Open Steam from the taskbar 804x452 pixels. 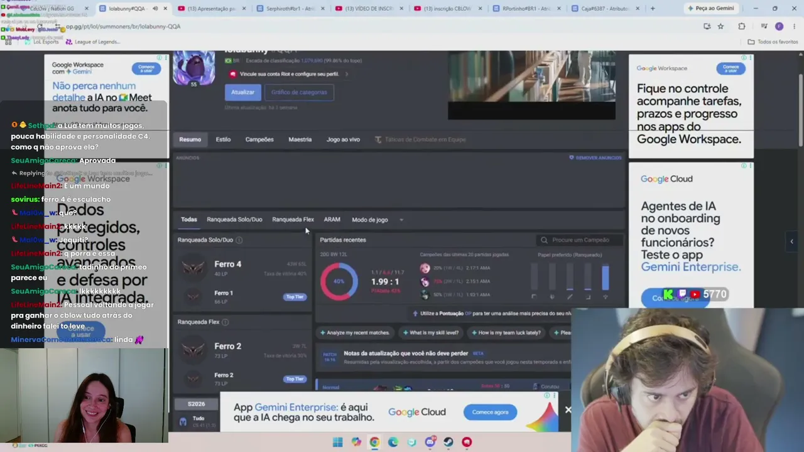[x=448, y=442]
